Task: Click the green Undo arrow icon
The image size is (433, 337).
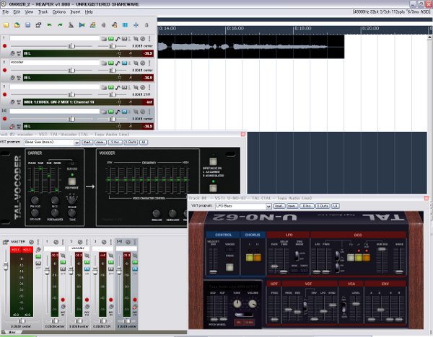Action: pos(49,25)
